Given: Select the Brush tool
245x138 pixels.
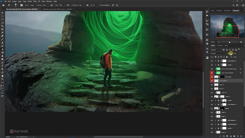Looking at the screenshot, I should click(x=2, y=39).
